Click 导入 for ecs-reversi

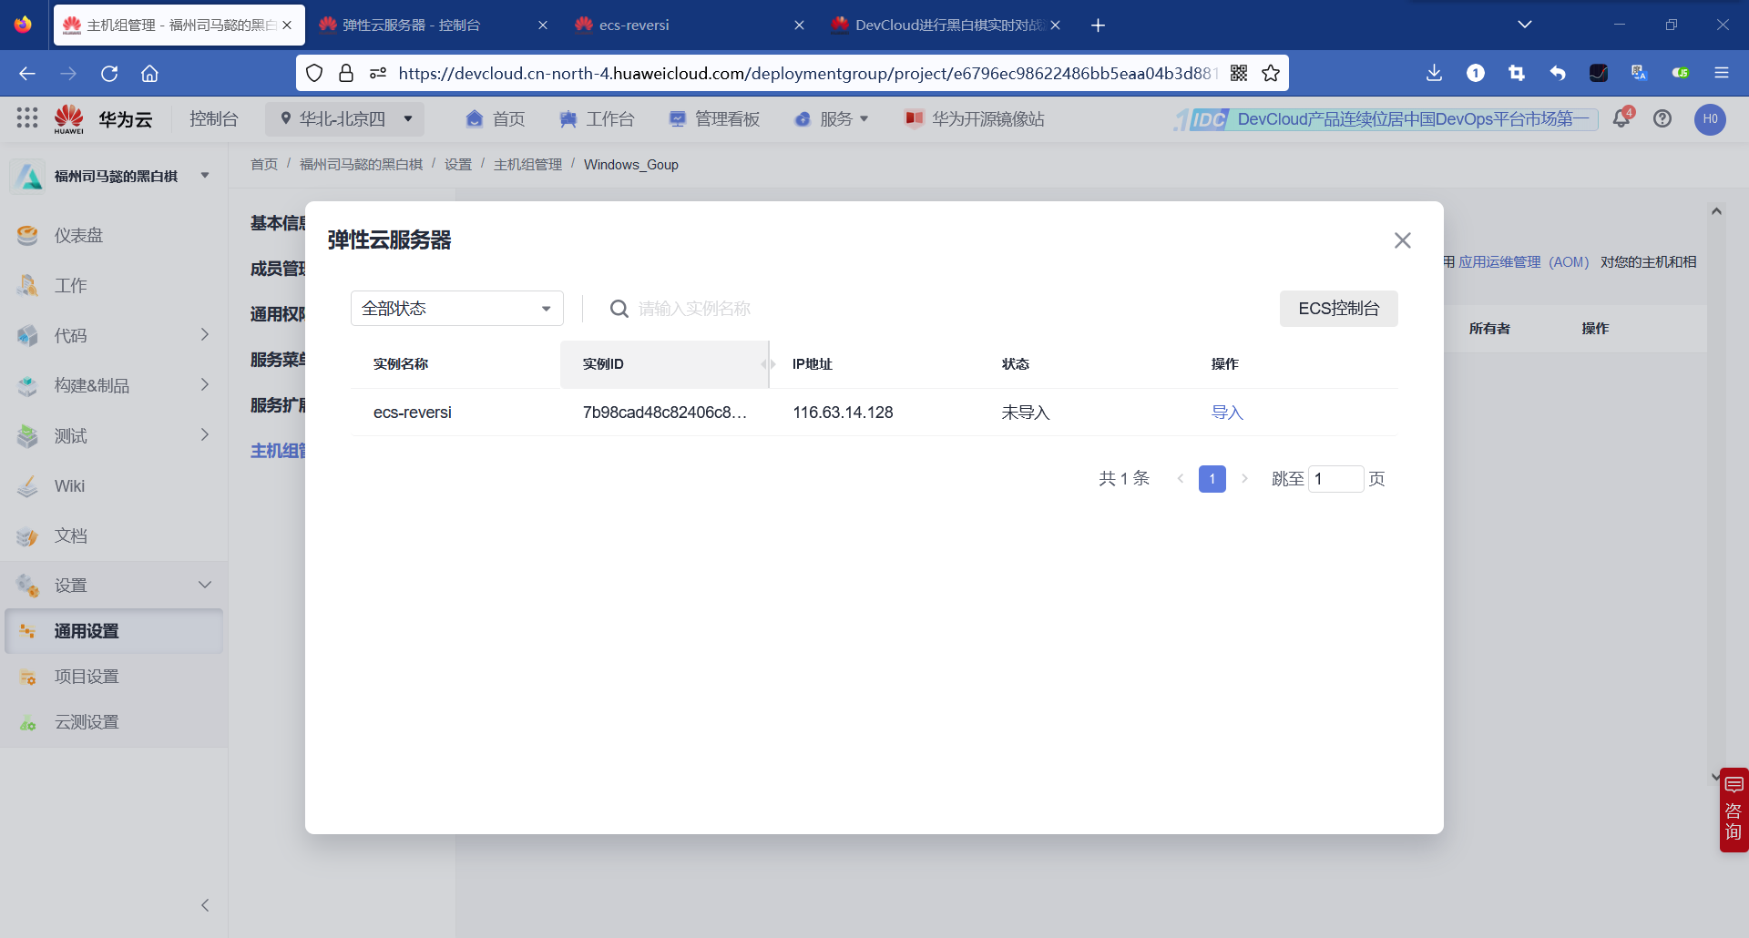click(x=1227, y=413)
